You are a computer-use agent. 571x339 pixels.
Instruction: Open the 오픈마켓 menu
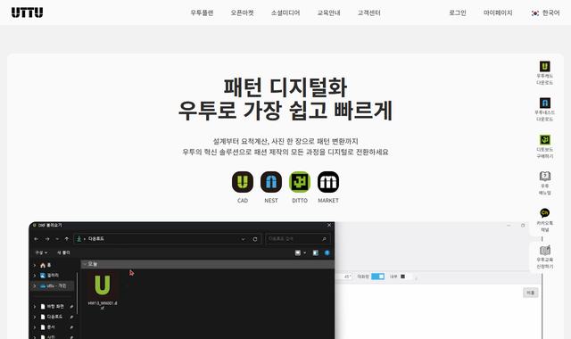(x=242, y=12)
